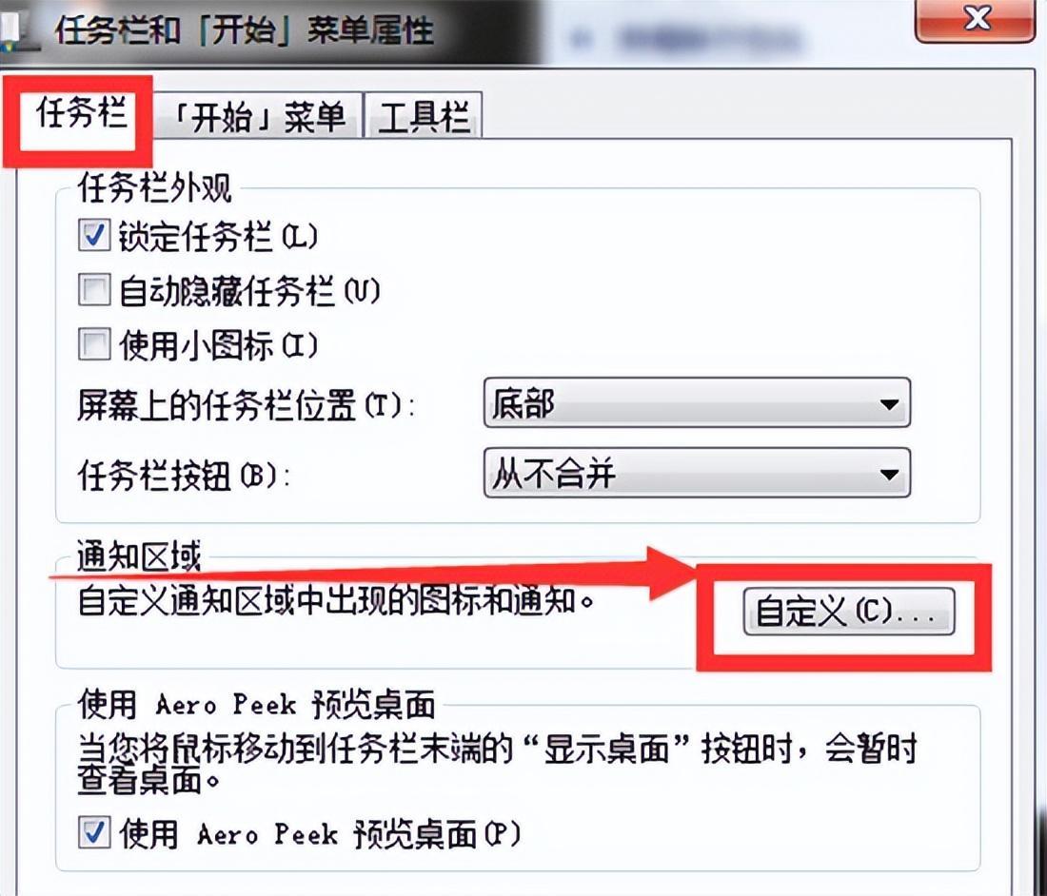Image resolution: width=1047 pixels, height=896 pixels.
Task: Click 屏幕上的任务栏位置(T) label
Action: pos(245,404)
